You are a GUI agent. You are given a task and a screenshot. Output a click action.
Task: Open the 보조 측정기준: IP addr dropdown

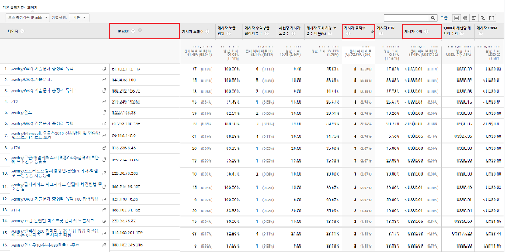pos(27,17)
